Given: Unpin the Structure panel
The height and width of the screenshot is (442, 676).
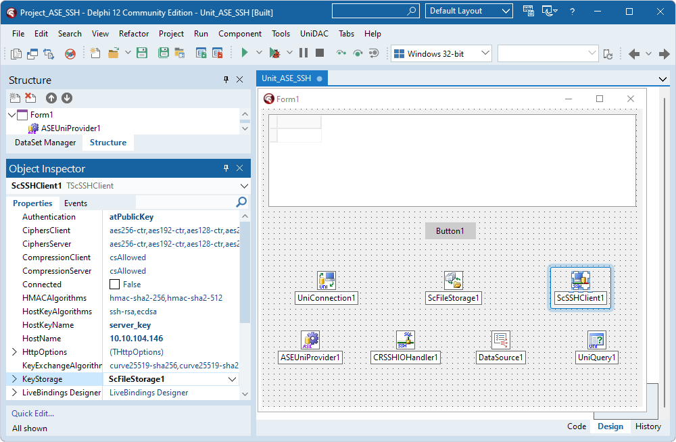Looking at the screenshot, I should (226, 80).
